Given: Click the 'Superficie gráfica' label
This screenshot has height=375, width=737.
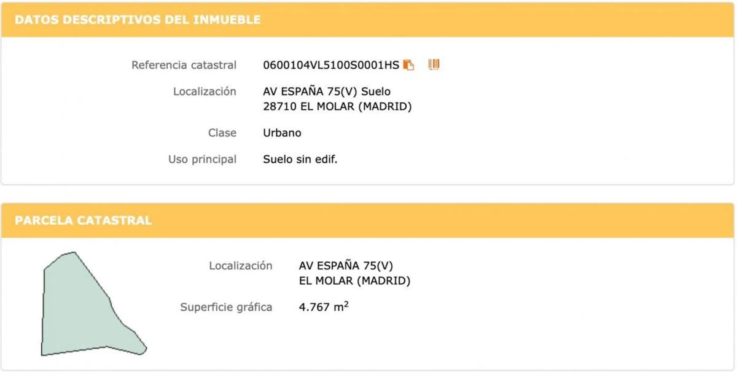Looking at the screenshot, I should [226, 307].
